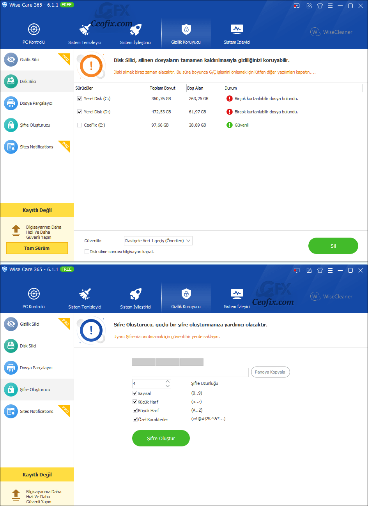Click the green Sil button

333,246
